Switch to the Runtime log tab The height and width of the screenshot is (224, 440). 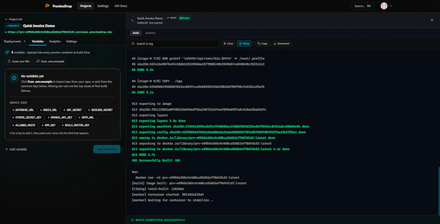tap(150, 33)
